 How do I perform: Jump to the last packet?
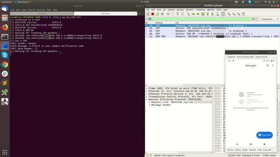coord(213,14)
